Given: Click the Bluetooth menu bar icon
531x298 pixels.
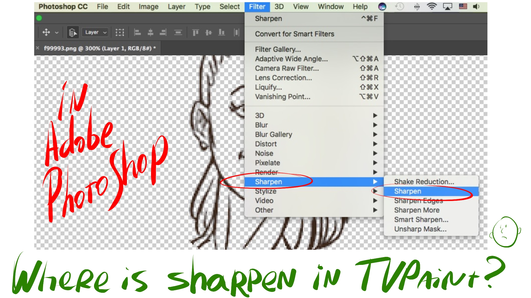Looking at the screenshot, I should coord(417,7).
